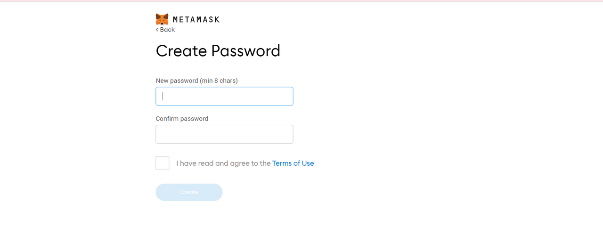Viewport: 603px width, 244px height.
Task: Focus the Confirm password input field
Action: (224, 134)
